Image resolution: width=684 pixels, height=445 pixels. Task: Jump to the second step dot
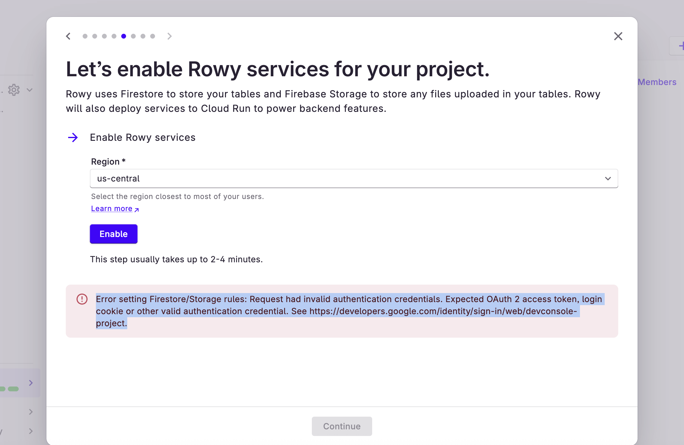click(x=95, y=36)
